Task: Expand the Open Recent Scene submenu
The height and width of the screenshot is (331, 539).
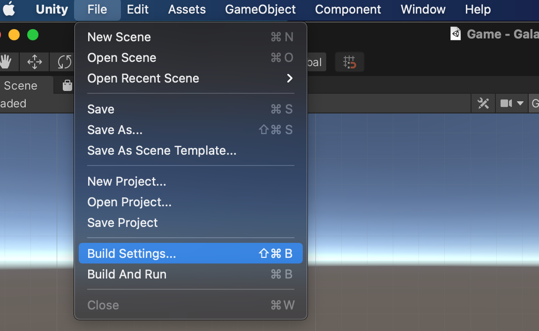Action: (x=143, y=78)
